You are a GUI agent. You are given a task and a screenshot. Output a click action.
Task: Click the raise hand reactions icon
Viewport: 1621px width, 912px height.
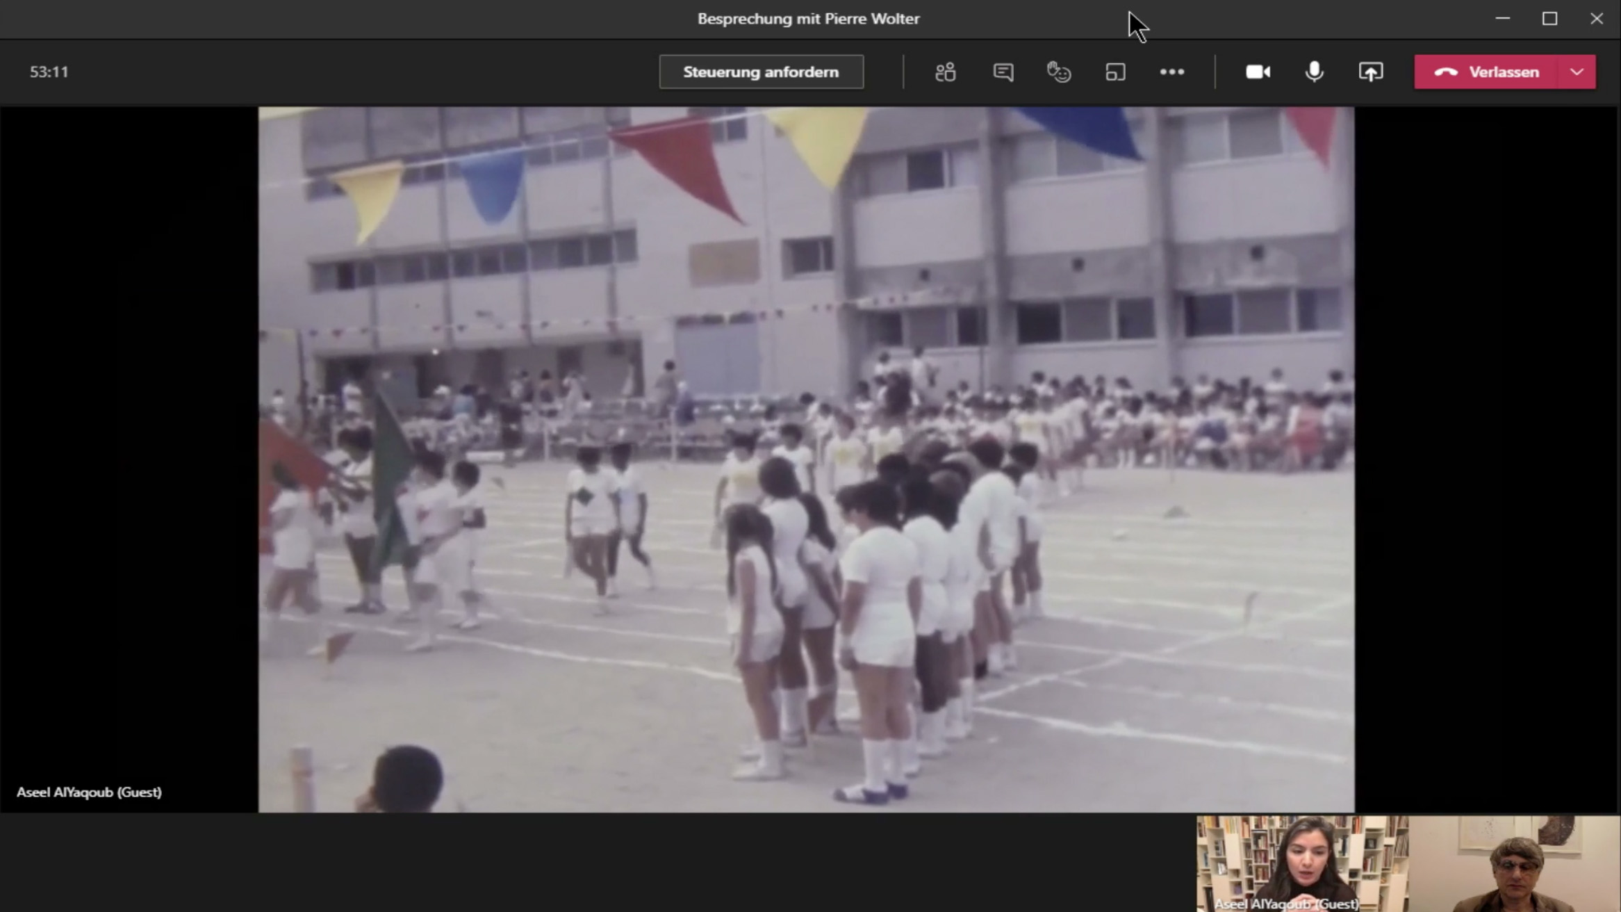(x=1059, y=72)
